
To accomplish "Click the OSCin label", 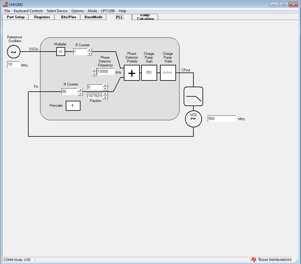I will point(34,49).
